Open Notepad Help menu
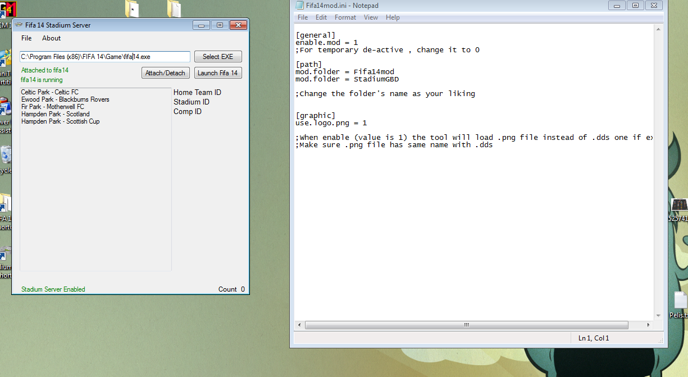The width and height of the screenshot is (688, 377). pos(393,17)
